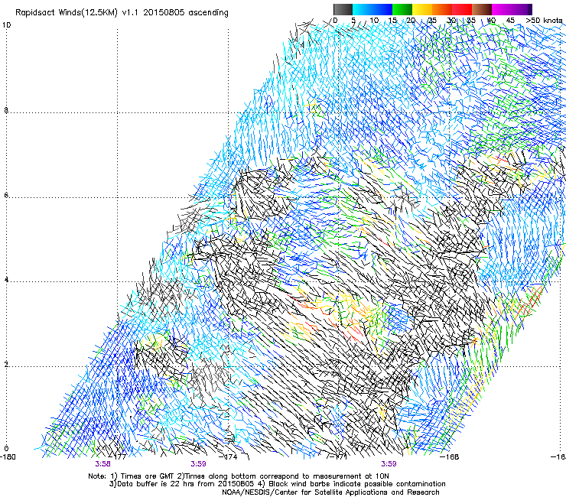Viewport: 566px width, 497px height.
Task: Click the latitude axis label '8'
Action: pyautogui.click(x=6, y=110)
